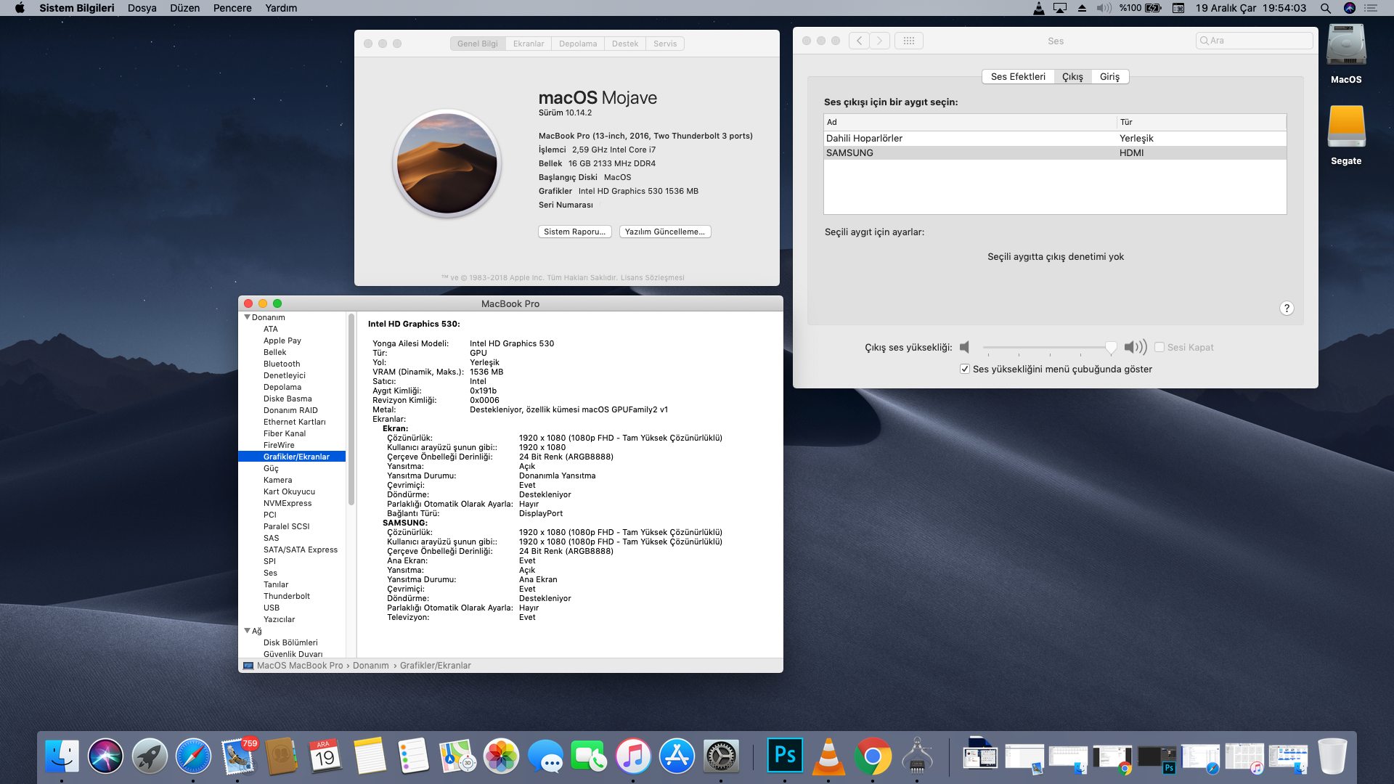Click the help question mark button

(x=1286, y=309)
